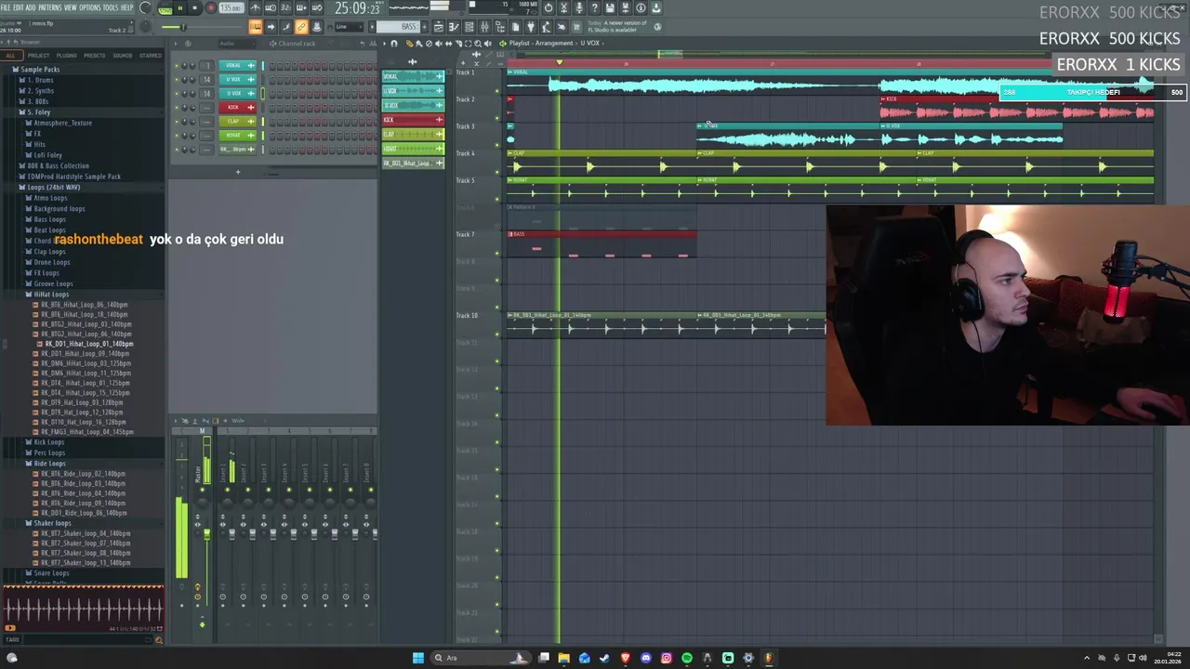Collapse the Sample Packs folder
Screen dimensions: 1190x669
click(x=40, y=70)
